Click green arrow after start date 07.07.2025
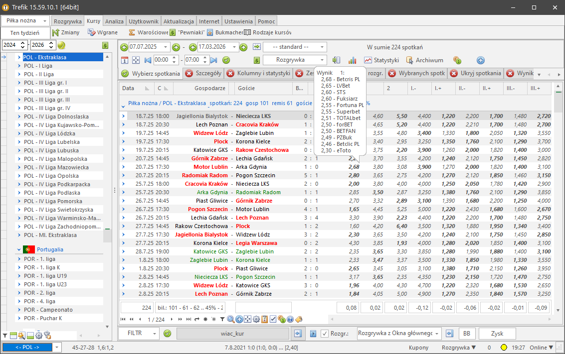Viewport: 565px width, 354px height. click(x=176, y=47)
